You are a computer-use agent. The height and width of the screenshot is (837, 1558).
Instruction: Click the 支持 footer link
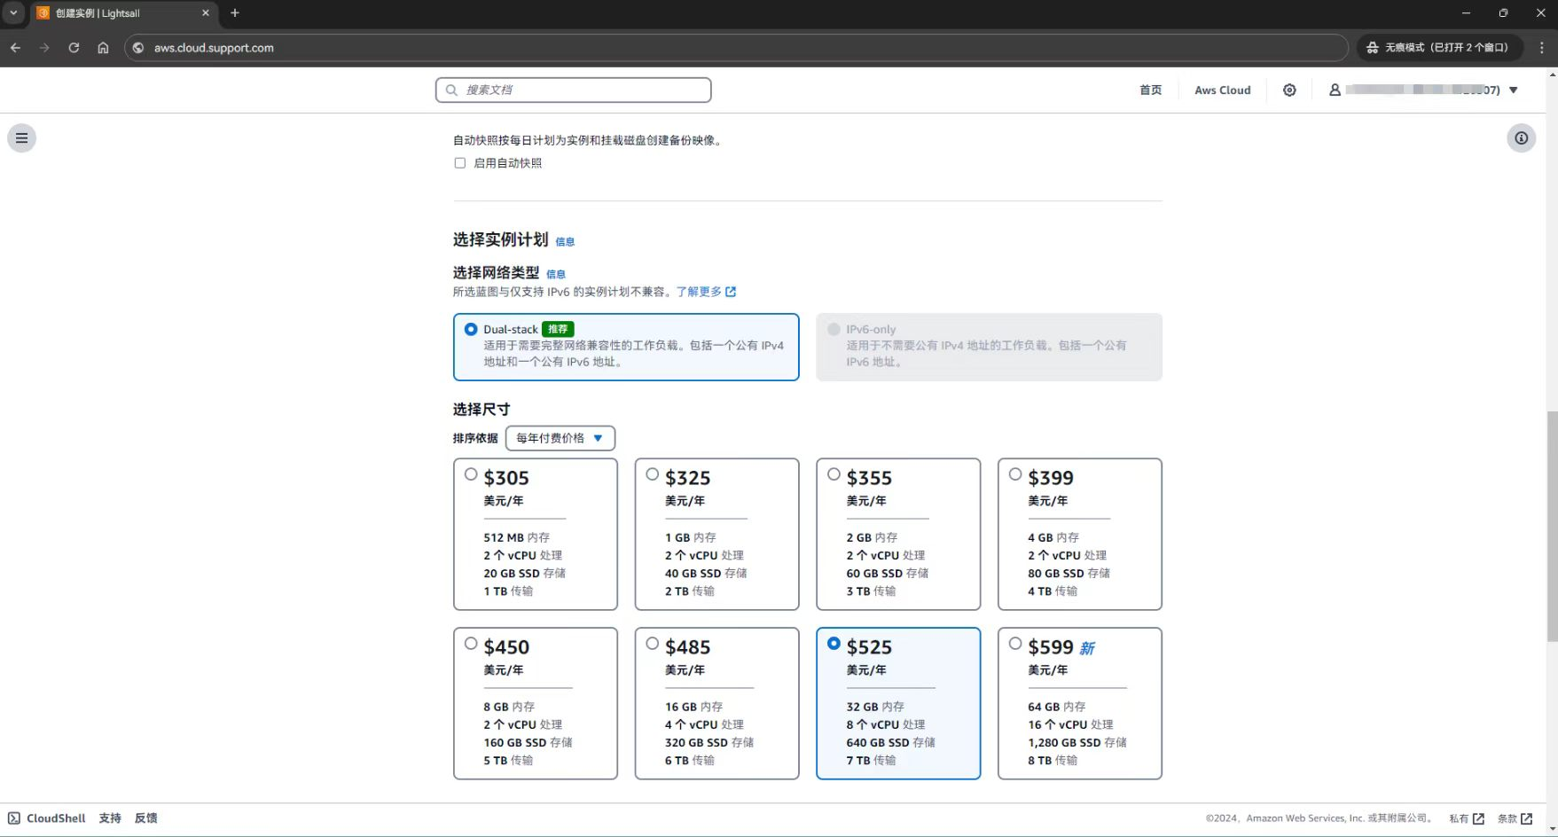[x=110, y=818]
